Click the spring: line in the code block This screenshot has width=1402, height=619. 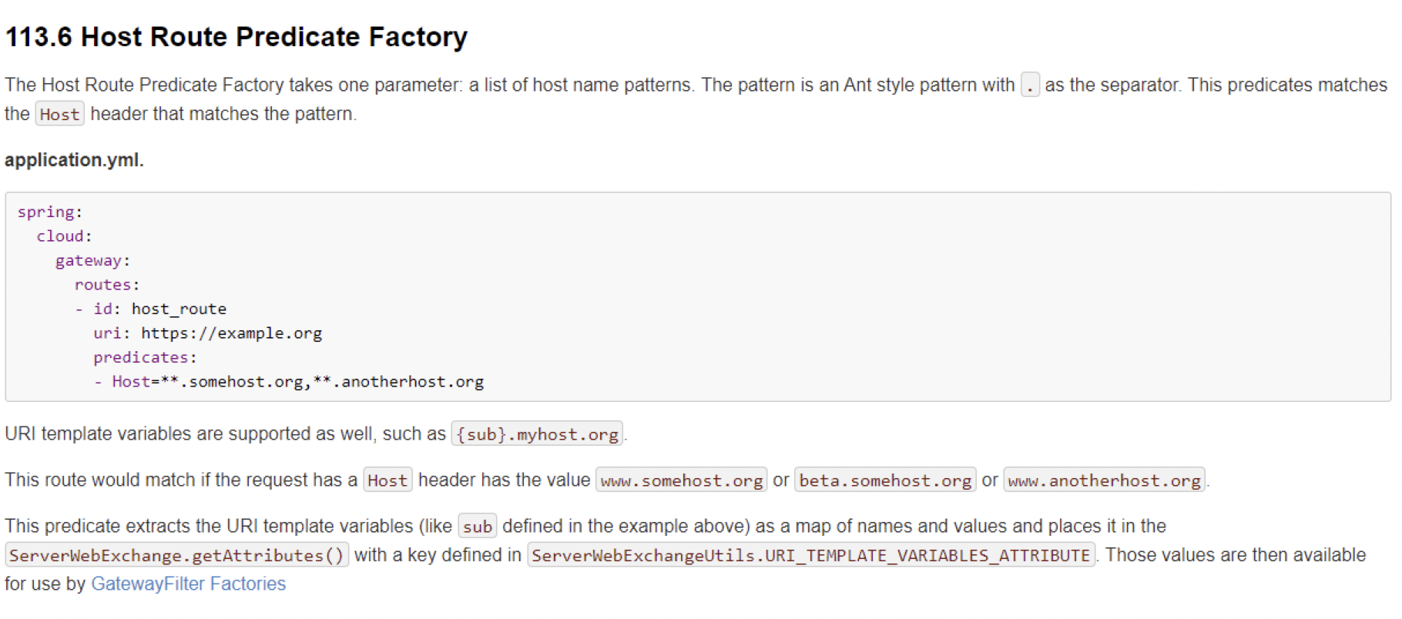(x=49, y=212)
